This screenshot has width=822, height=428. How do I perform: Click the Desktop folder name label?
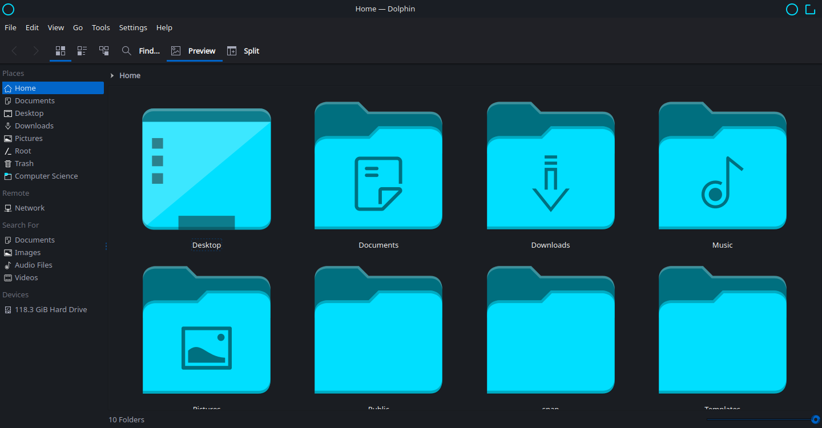tap(207, 245)
